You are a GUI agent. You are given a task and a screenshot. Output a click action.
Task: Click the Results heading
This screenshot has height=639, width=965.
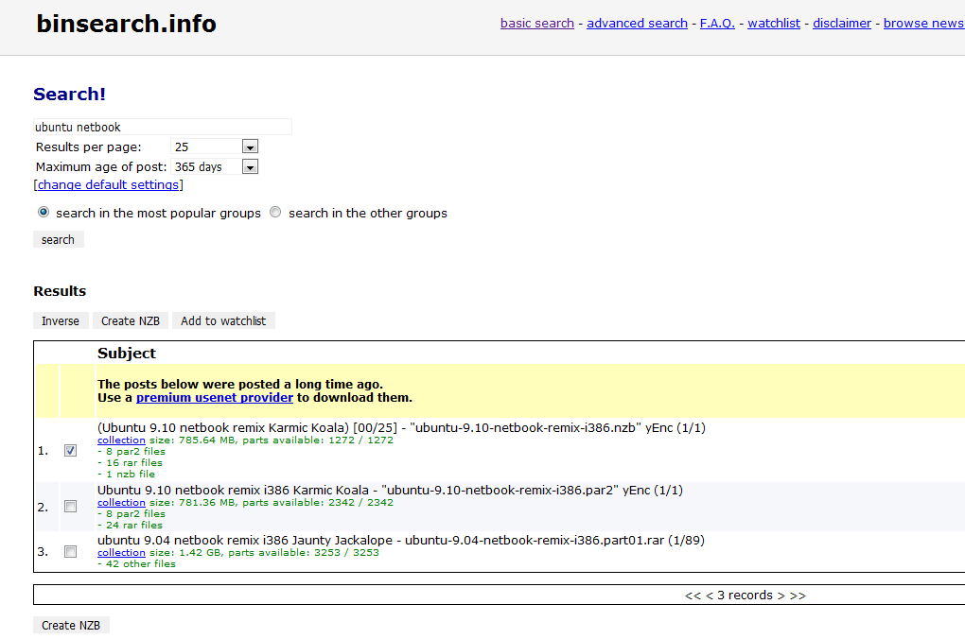coord(60,291)
